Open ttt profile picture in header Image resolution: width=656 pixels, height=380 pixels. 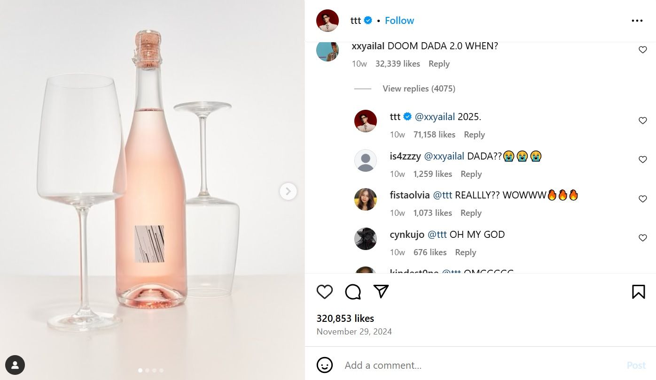[x=328, y=21]
